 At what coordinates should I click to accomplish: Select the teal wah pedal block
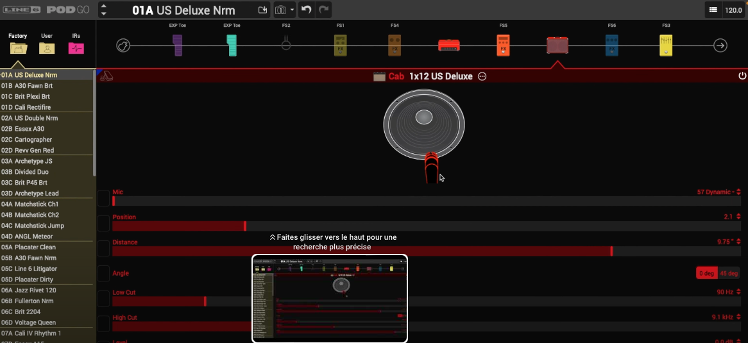pyautogui.click(x=232, y=46)
